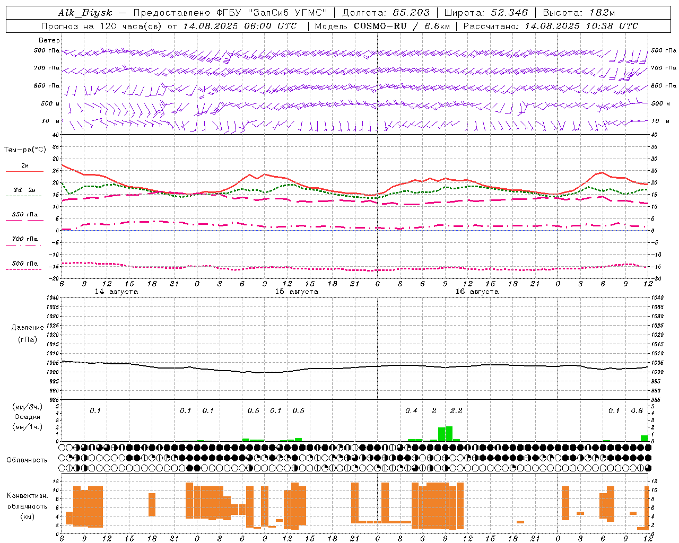Click the precipitation value "0.8"

point(637,410)
